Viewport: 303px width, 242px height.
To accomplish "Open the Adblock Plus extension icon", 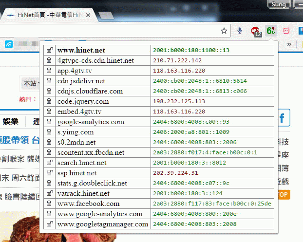I will [x=256, y=31].
